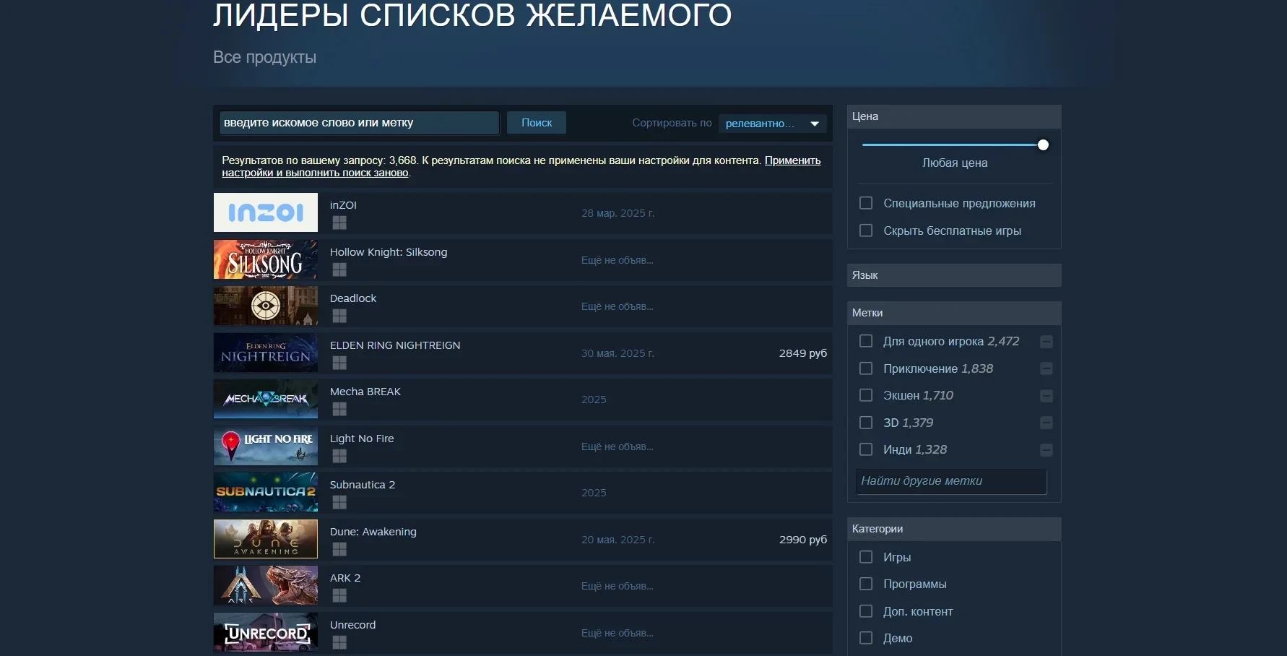Click the Windows platform icon under Deadlock
Screen dimensions: 1287x656
point(339,316)
